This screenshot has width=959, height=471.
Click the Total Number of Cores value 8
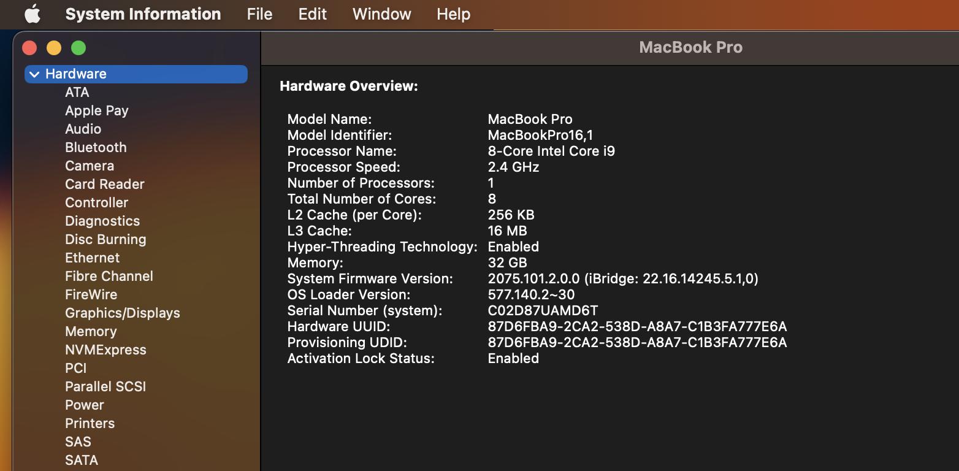[x=492, y=199]
